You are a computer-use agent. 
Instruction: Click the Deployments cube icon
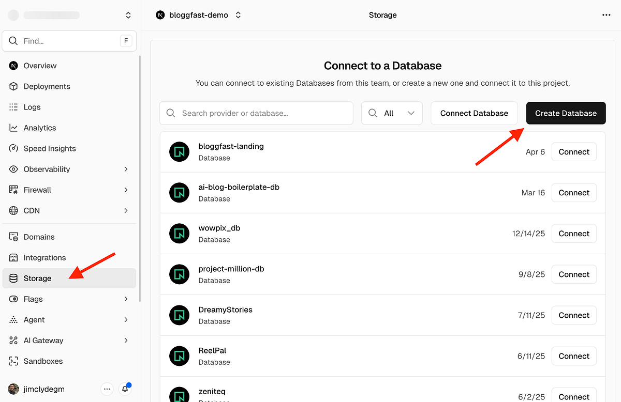point(13,86)
